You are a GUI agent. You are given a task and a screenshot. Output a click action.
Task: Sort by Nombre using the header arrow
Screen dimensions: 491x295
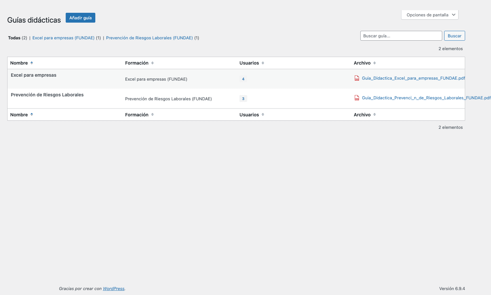tap(32, 63)
